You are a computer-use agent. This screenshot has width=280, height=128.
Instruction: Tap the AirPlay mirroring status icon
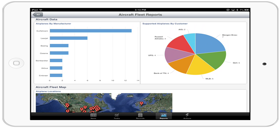233,10
